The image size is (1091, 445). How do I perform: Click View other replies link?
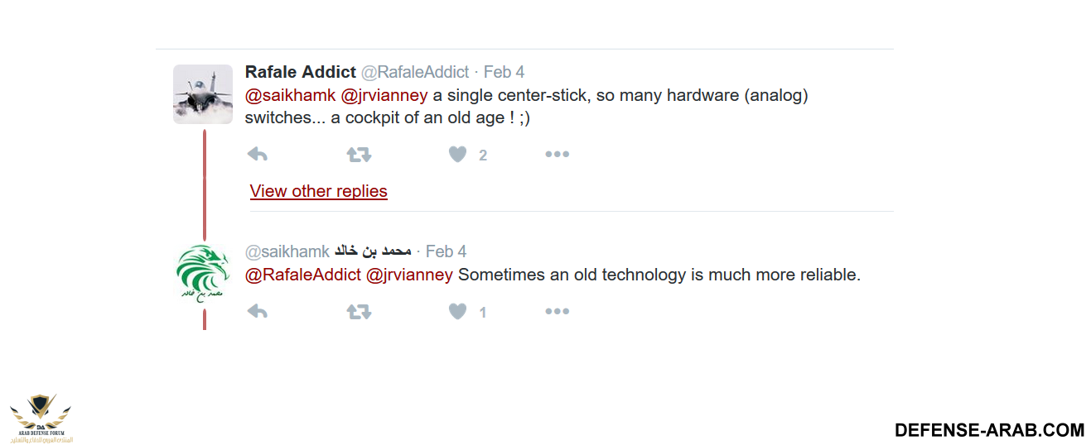[318, 191]
